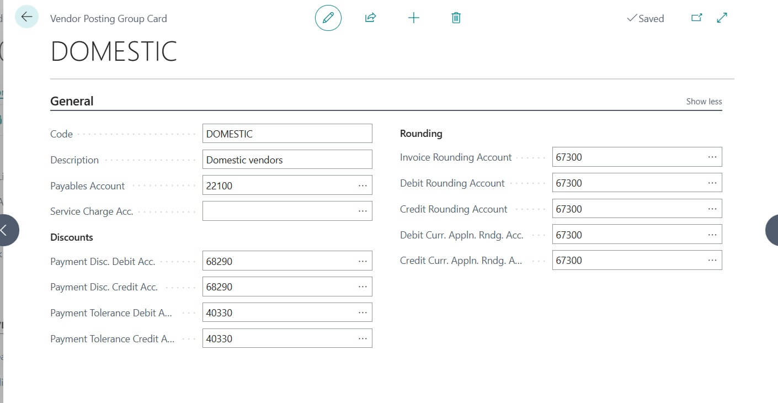Open the Invoice Rounding Account lookup
This screenshot has height=403, width=778.
pyautogui.click(x=713, y=157)
